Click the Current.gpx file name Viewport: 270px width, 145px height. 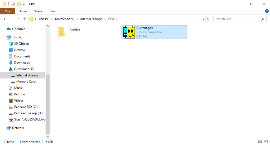[145, 28]
